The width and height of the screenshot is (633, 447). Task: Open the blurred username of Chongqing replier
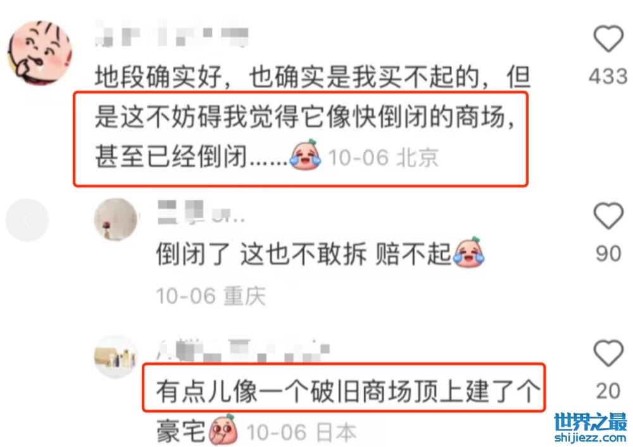coord(201,212)
